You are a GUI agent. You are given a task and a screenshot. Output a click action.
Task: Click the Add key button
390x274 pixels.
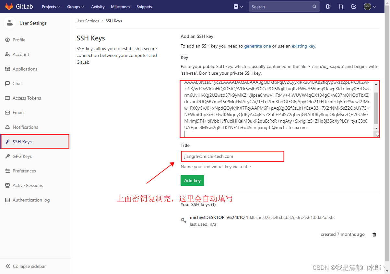[192, 181]
